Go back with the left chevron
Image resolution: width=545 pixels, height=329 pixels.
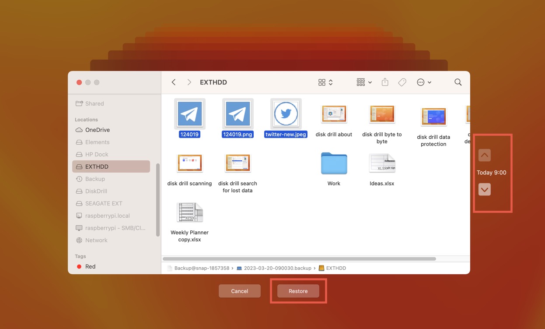coord(174,82)
